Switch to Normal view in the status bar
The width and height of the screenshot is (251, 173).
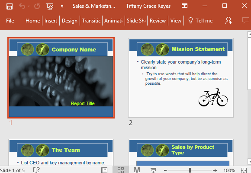click(104, 170)
